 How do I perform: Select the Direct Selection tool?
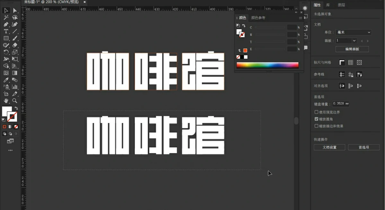15,10
